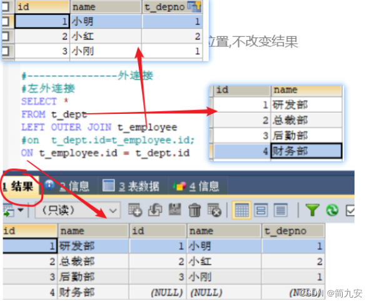Select 后勤部 in the result grid
This screenshot has width=372, height=304.
click(x=93, y=277)
